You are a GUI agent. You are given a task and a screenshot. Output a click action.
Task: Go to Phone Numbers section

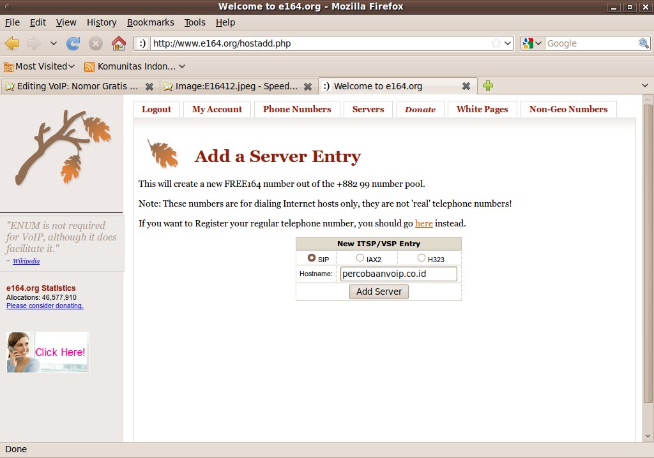297,109
